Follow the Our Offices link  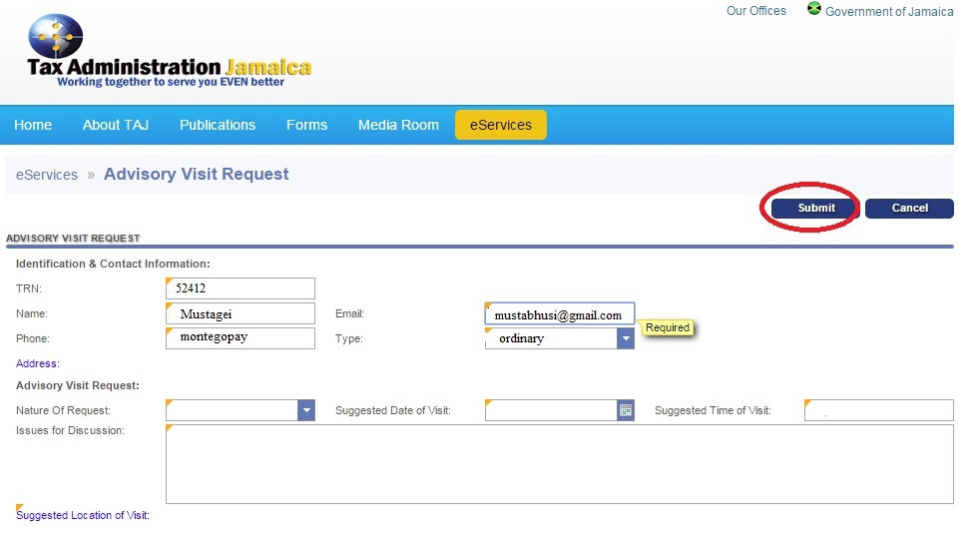pos(755,11)
